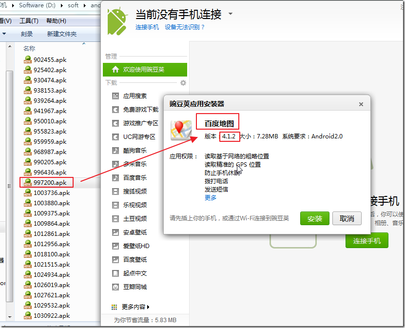This screenshot has width=405, height=328.
Task: Select the 欢迎使用豌豆荚 tab
Action: point(145,70)
